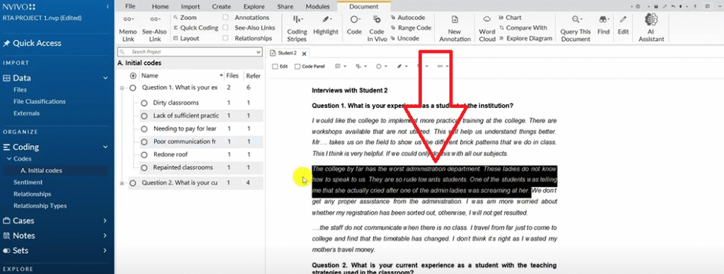Launch the AI Assistant

click(x=651, y=28)
